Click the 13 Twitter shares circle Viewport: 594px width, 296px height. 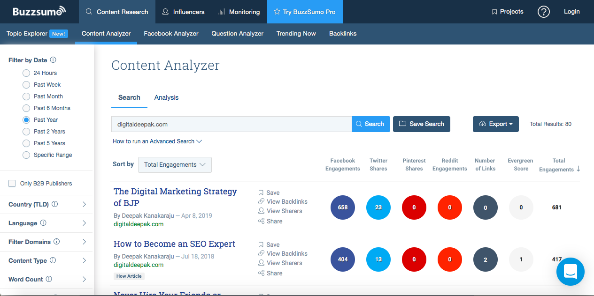[378, 259]
